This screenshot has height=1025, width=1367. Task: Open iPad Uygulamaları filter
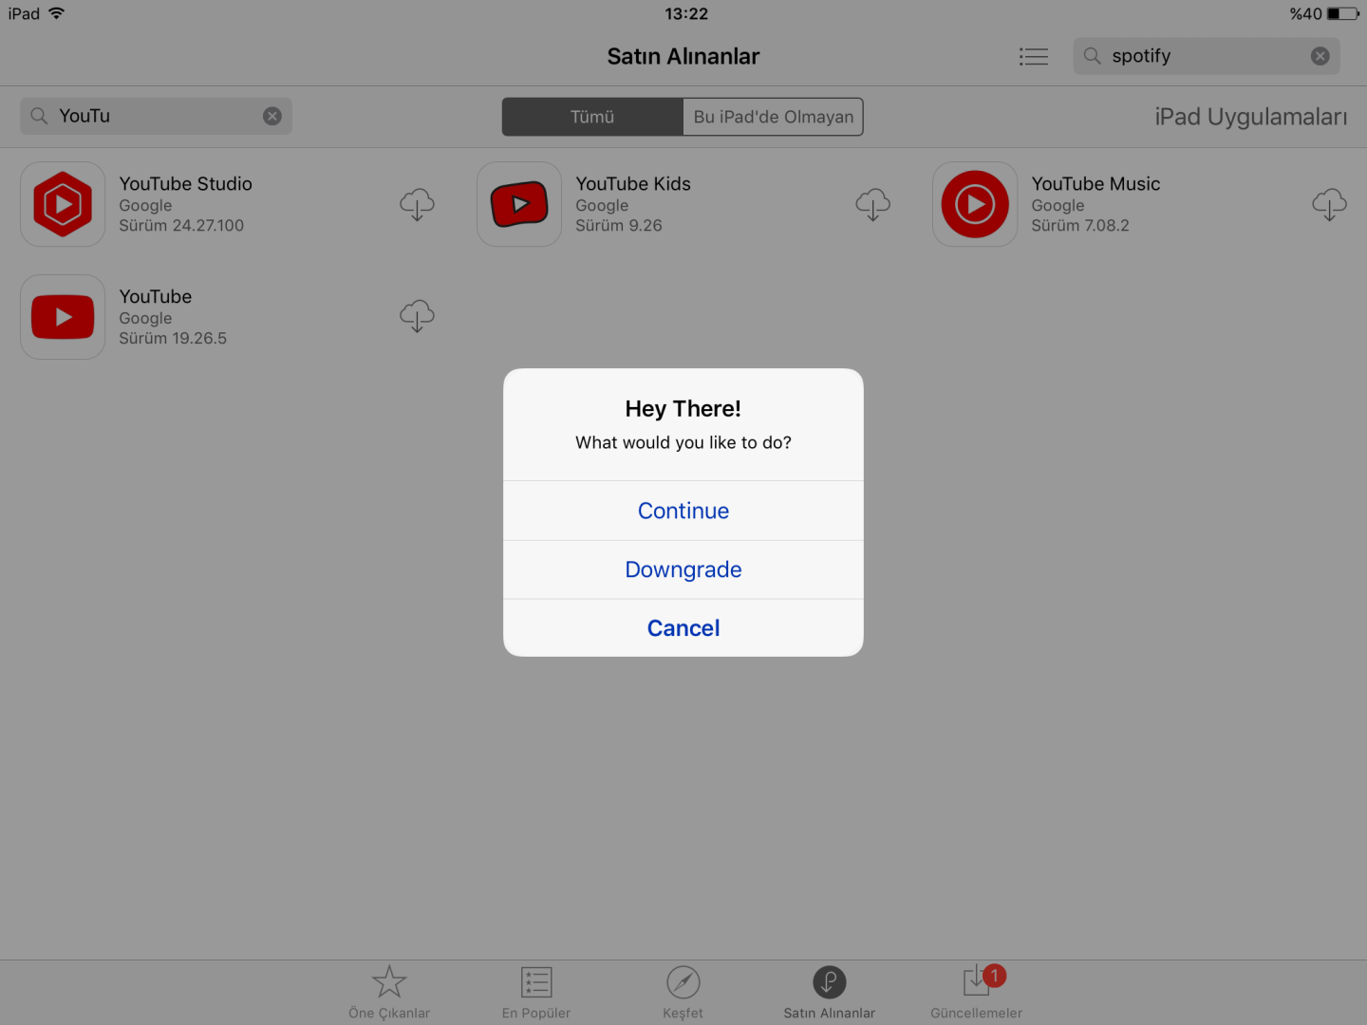point(1250,117)
